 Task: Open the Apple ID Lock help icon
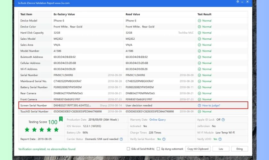223,120
